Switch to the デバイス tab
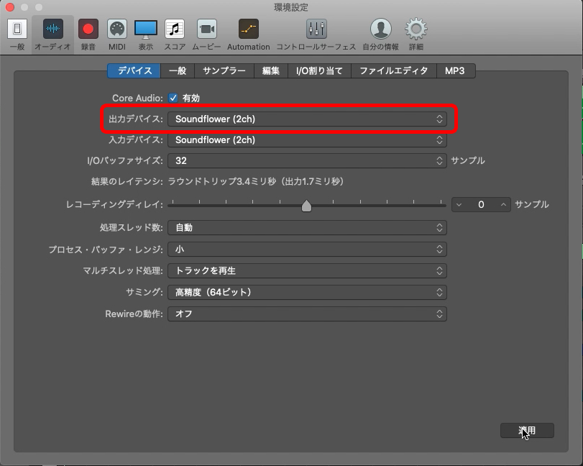The height and width of the screenshot is (466, 583). click(x=134, y=70)
